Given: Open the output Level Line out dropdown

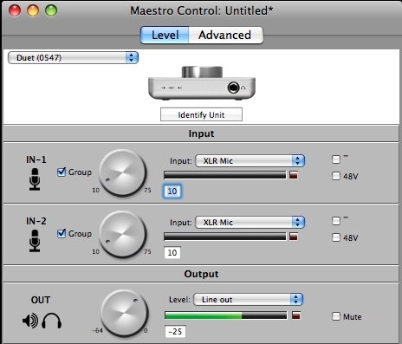Looking at the screenshot, I should pos(249,300).
